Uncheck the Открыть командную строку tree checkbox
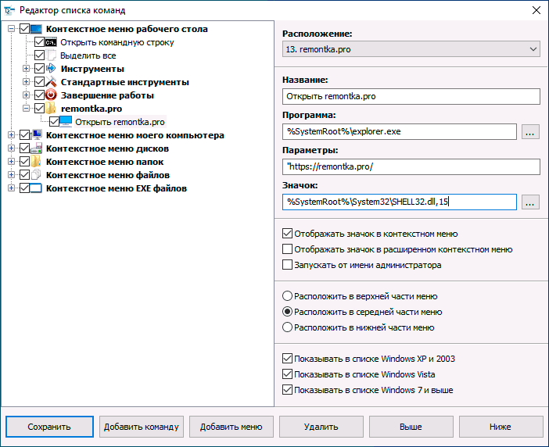Image resolution: width=549 pixels, height=447 pixels. coord(39,42)
